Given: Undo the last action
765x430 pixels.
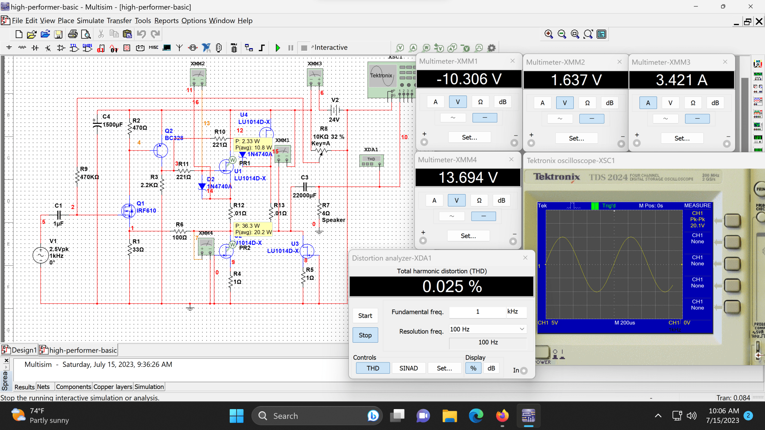Looking at the screenshot, I should click(141, 34).
